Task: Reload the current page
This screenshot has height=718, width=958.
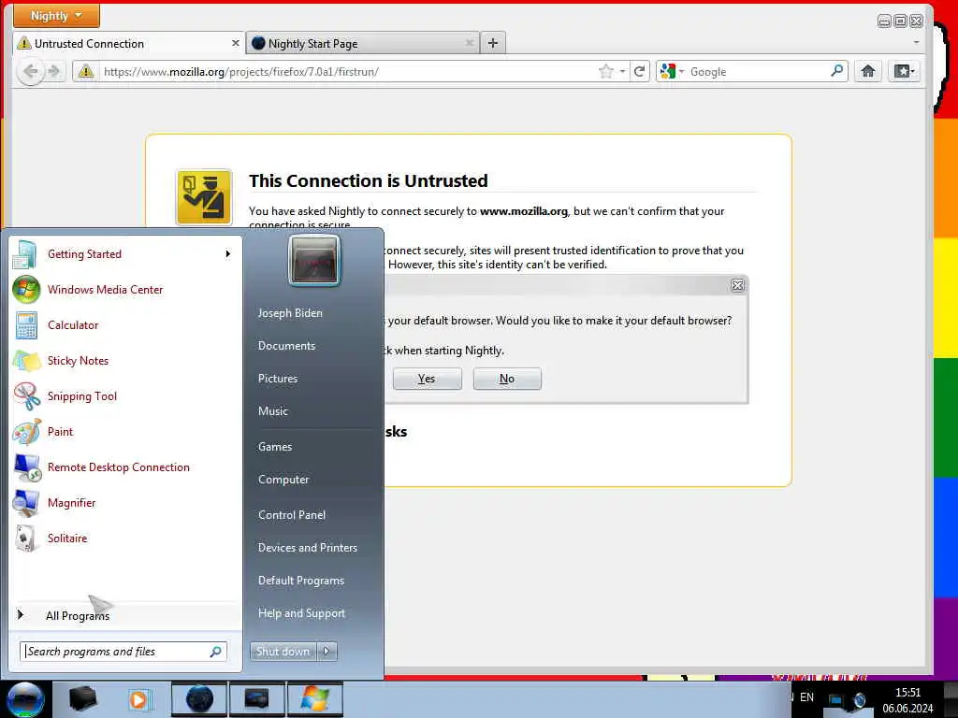Action: [x=639, y=71]
